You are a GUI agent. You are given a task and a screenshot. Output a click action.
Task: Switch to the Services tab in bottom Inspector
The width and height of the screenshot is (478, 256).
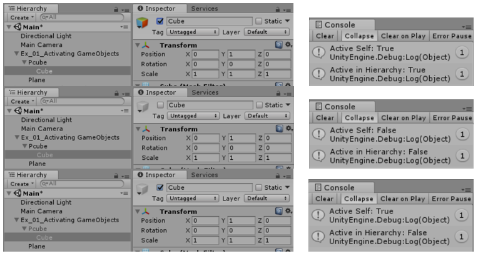click(x=205, y=175)
